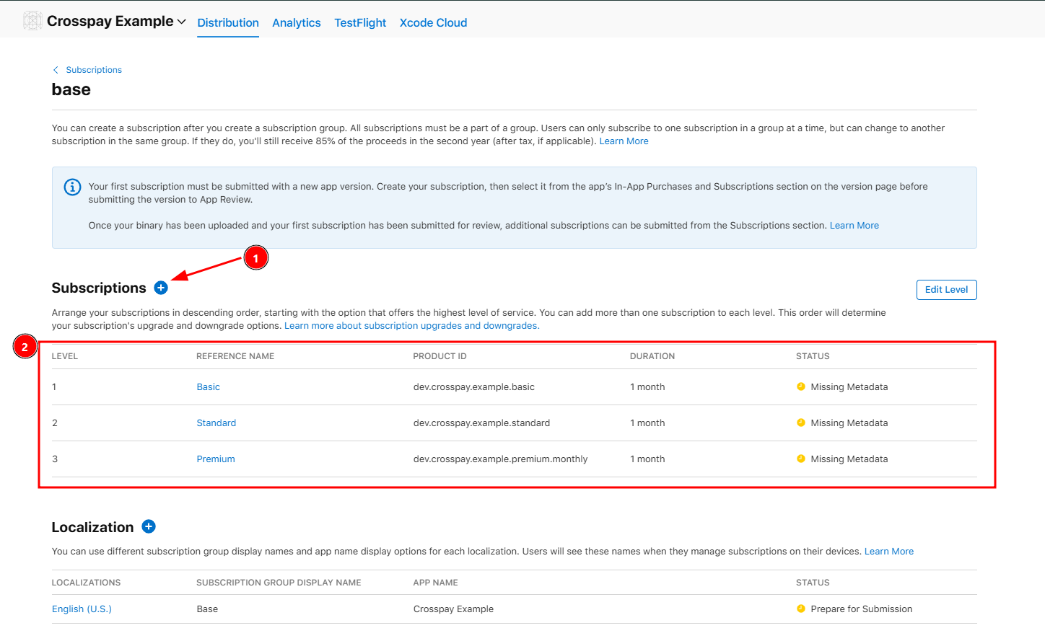The width and height of the screenshot is (1045, 641).
Task: Go to the TestFlight tab
Action: pyautogui.click(x=360, y=23)
